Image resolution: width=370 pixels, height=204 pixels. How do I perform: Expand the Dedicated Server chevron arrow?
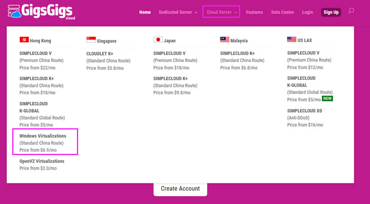pos(196,12)
